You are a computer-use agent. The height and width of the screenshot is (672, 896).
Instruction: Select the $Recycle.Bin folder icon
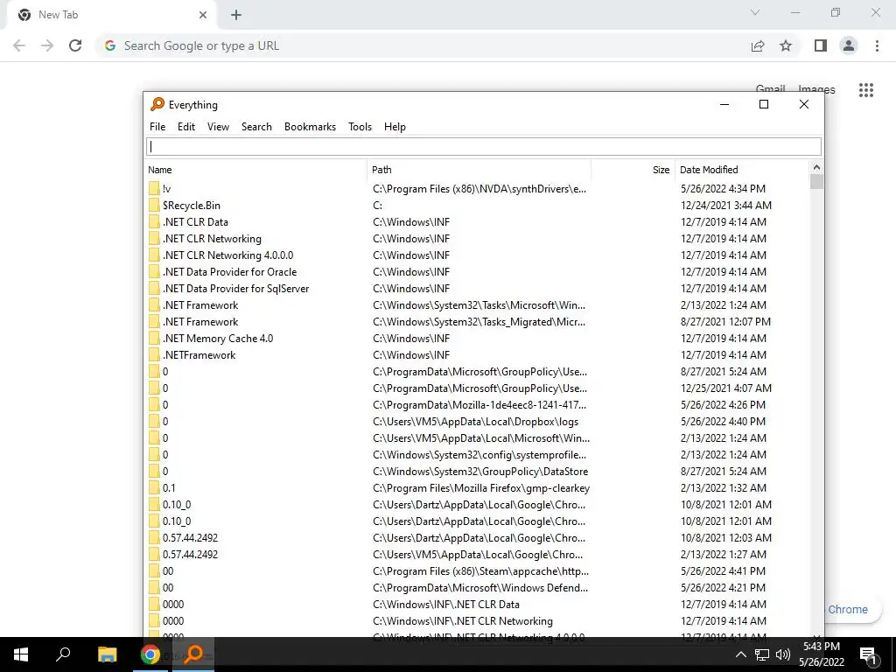[154, 205]
